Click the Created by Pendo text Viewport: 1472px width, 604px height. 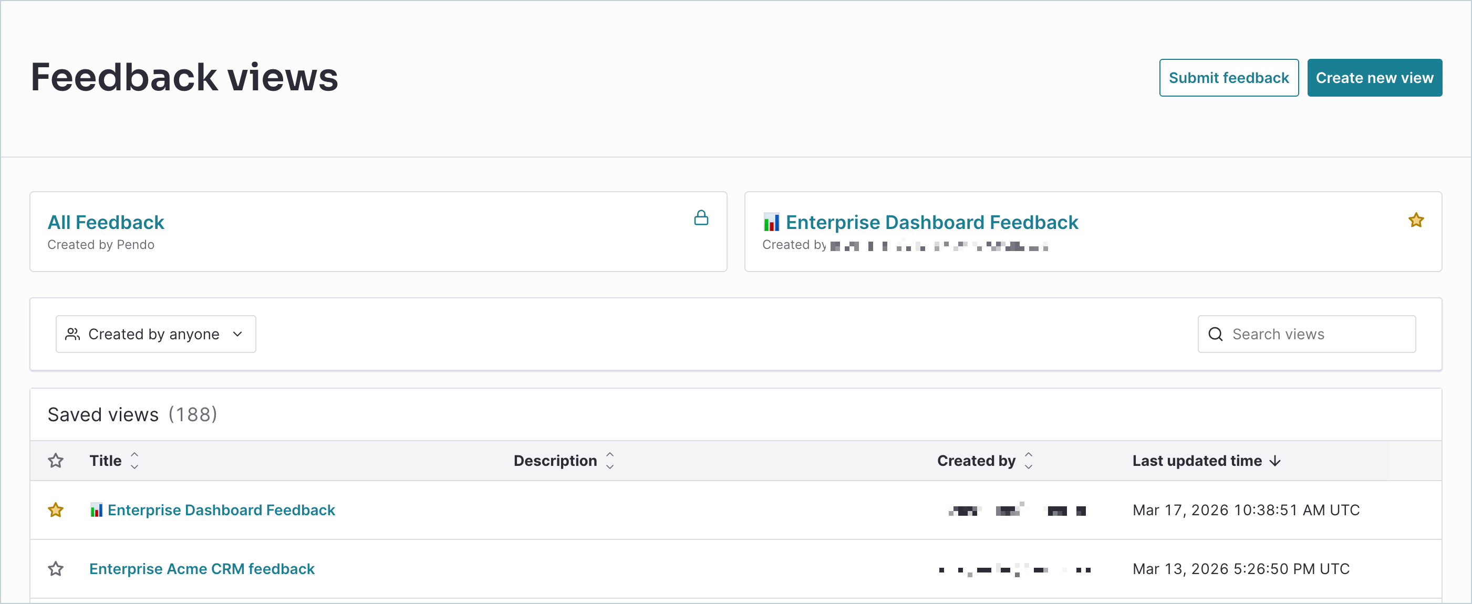pos(100,245)
